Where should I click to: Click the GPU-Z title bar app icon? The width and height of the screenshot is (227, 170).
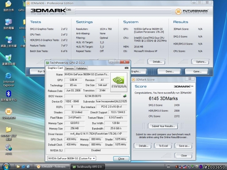click(48, 63)
